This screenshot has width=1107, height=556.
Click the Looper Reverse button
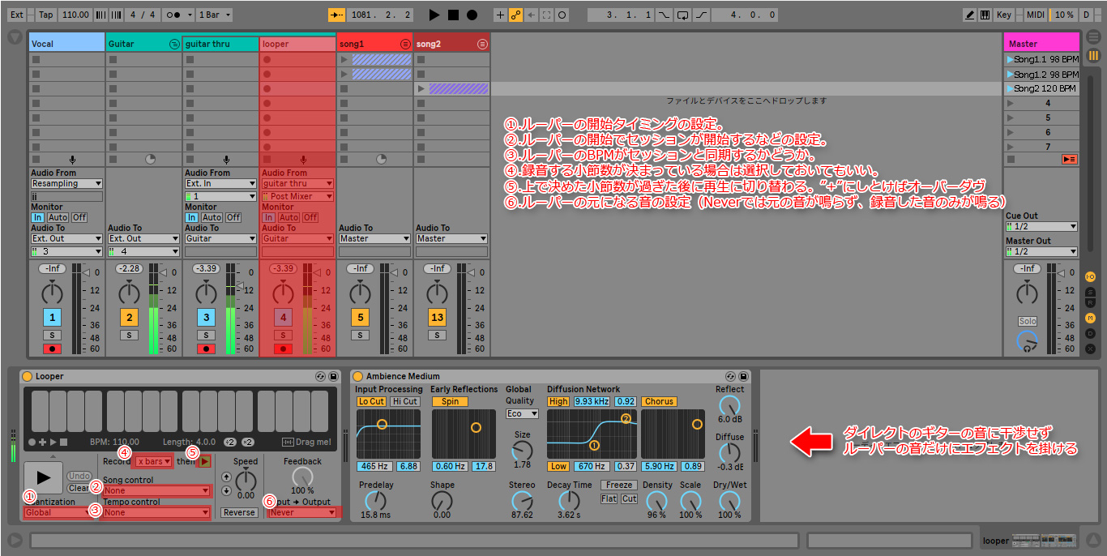(239, 512)
